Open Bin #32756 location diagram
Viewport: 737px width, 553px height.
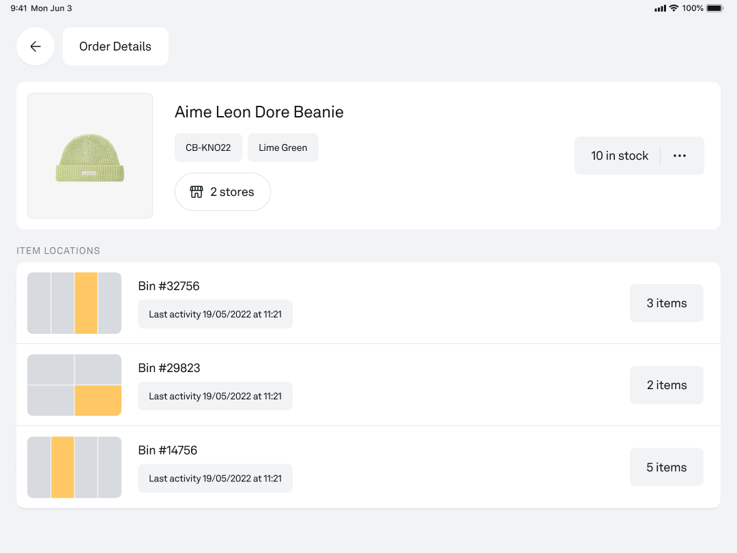(x=74, y=303)
